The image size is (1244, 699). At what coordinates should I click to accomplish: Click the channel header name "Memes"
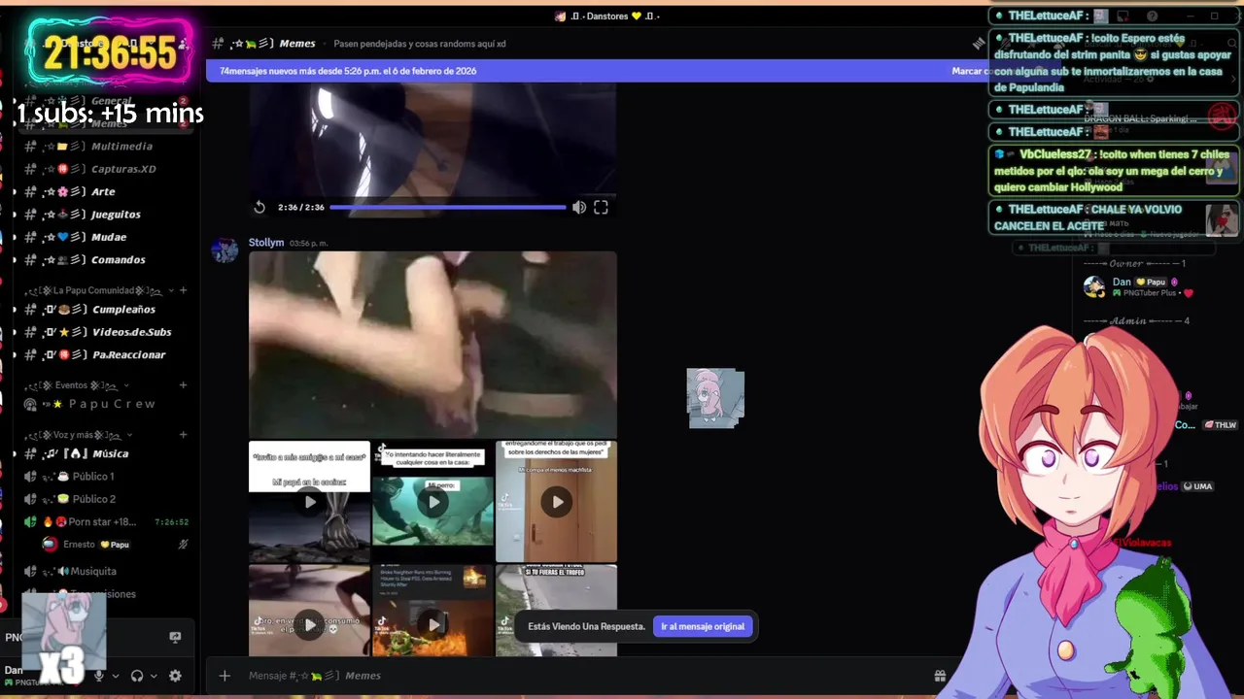click(x=297, y=44)
